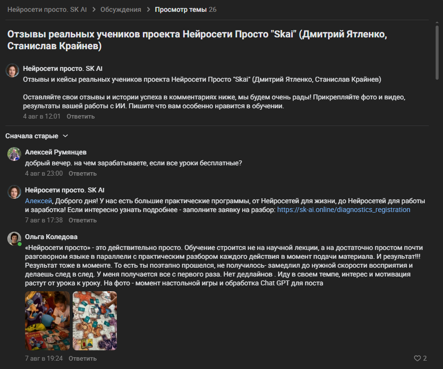Open the Ольга Коледова name link

tap(51, 237)
